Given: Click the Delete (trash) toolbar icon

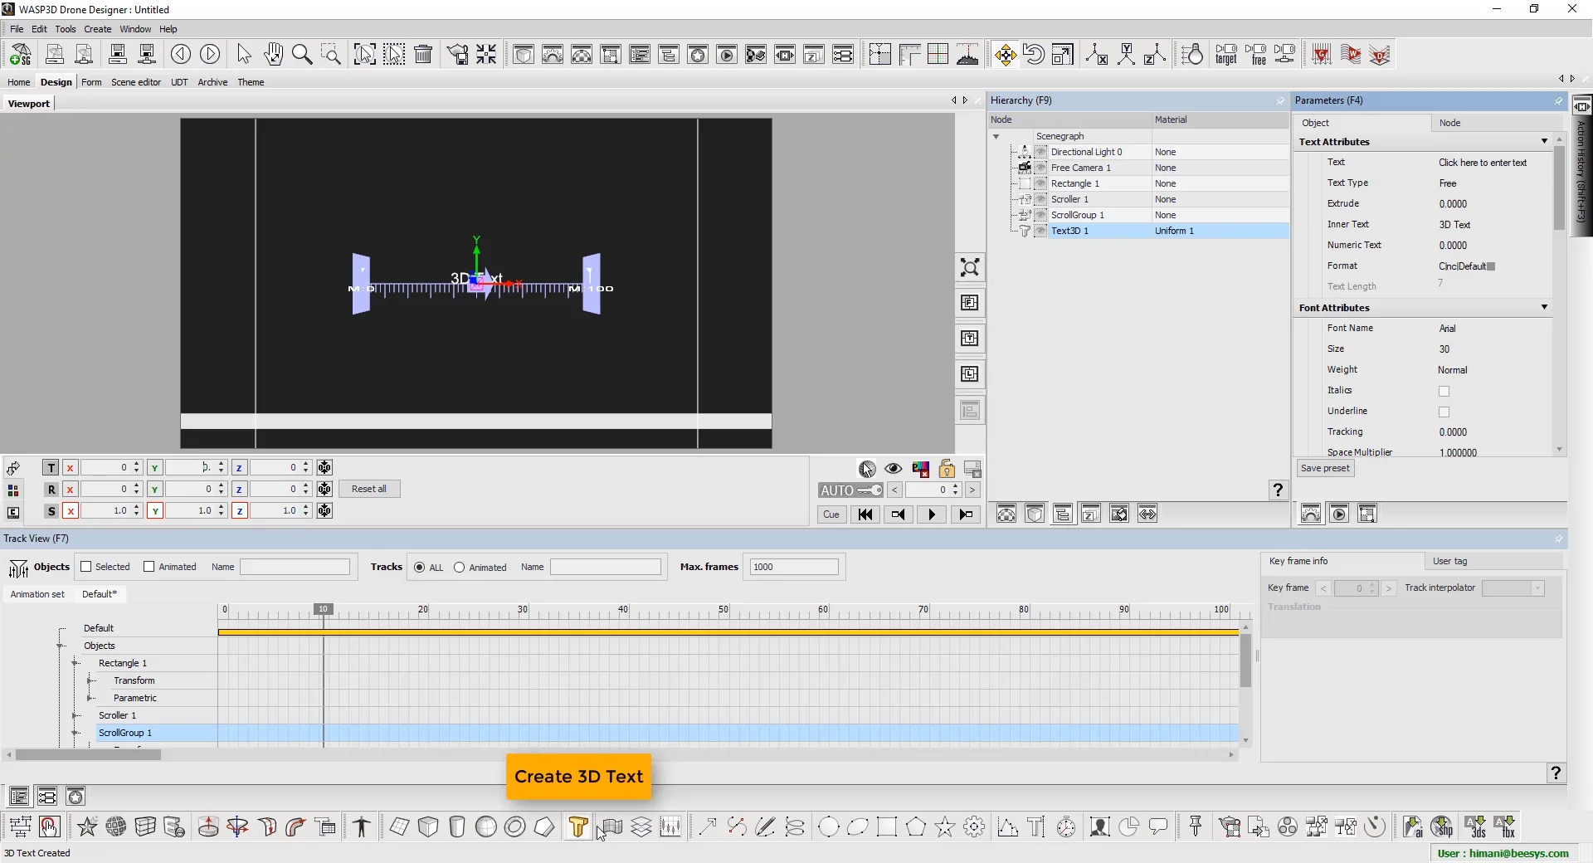Looking at the screenshot, I should point(423,54).
